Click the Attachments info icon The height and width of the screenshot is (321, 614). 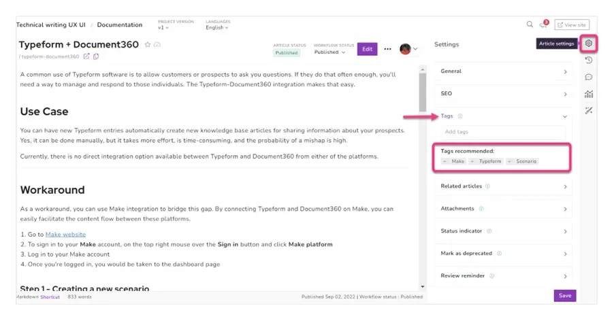click(x=481, y=208)
